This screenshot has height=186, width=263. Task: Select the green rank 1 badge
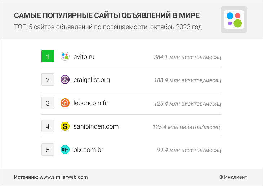tap(48, 56)
